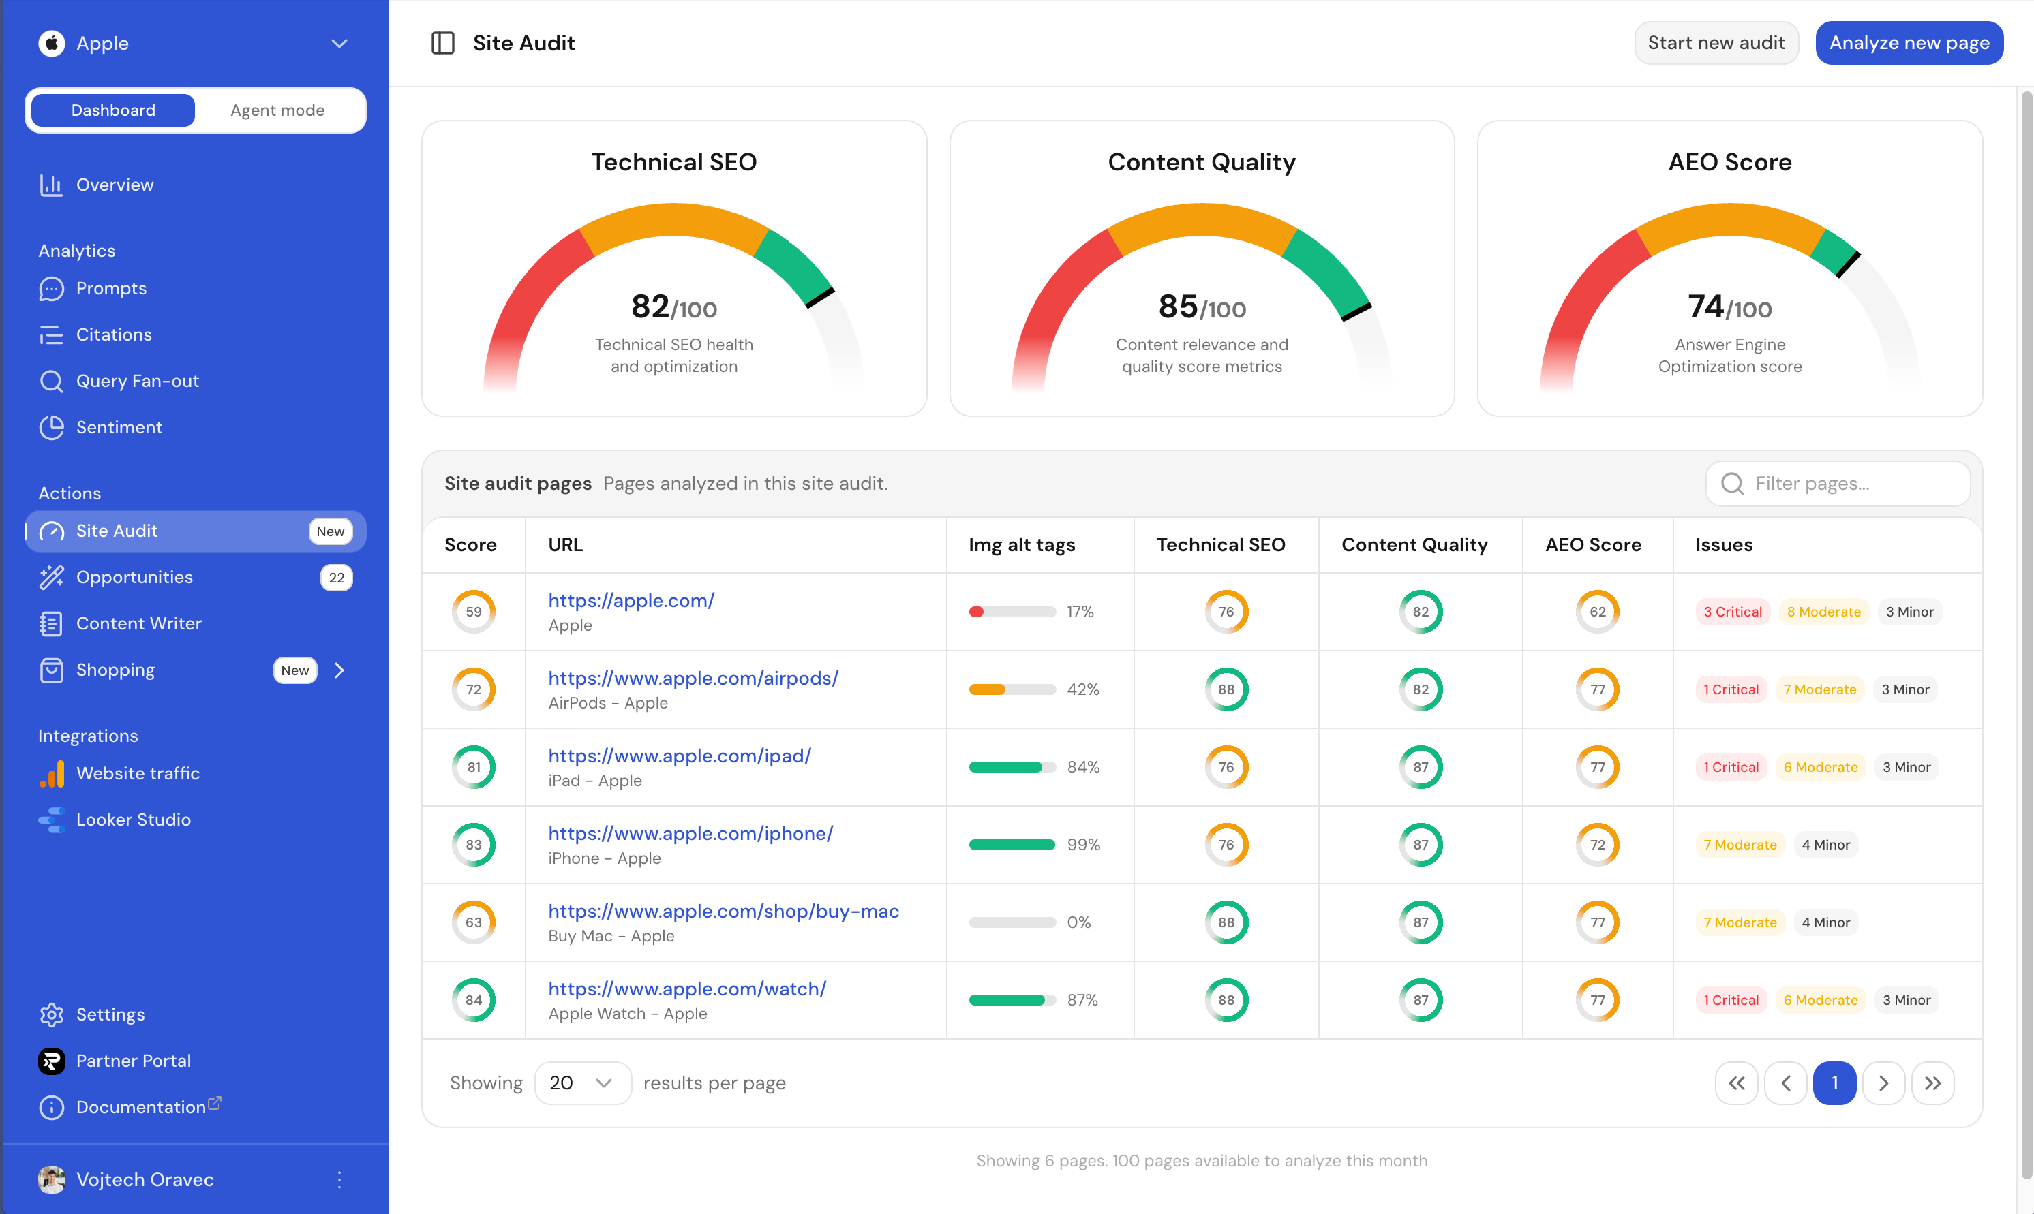2034x1214 pixels.
Task: Click Start new audit button
Action: click(1716, 42)
